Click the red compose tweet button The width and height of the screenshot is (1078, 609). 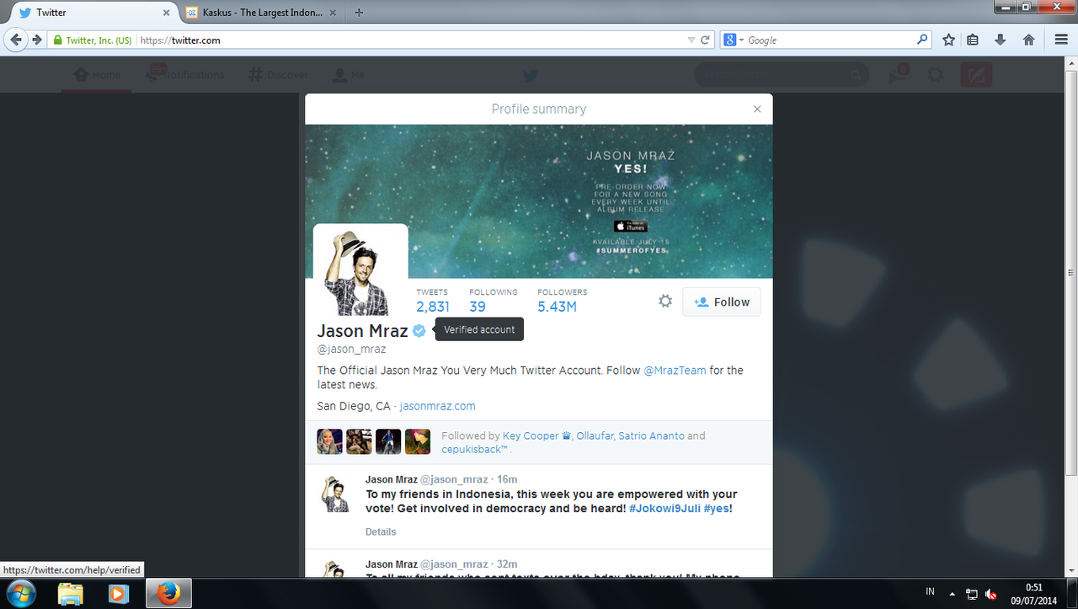point(976,75)
